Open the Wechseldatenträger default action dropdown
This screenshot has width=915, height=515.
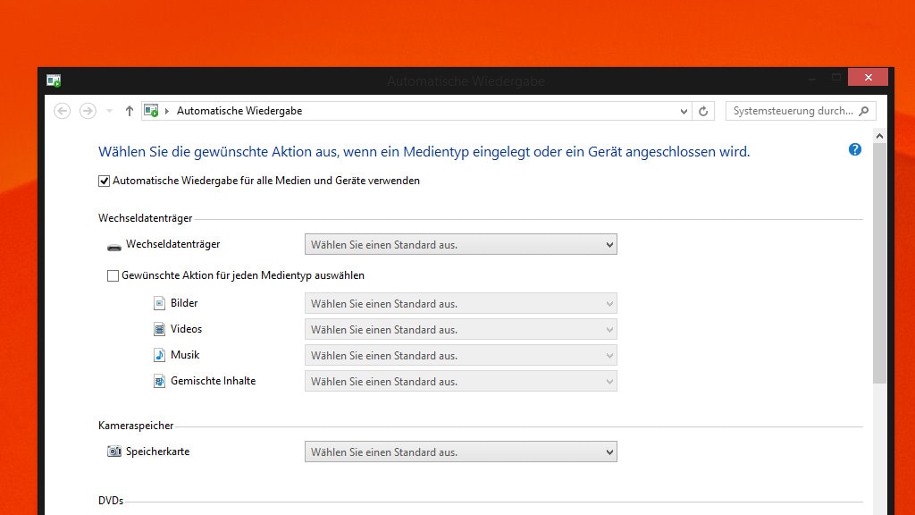click(x=460, y=245)
